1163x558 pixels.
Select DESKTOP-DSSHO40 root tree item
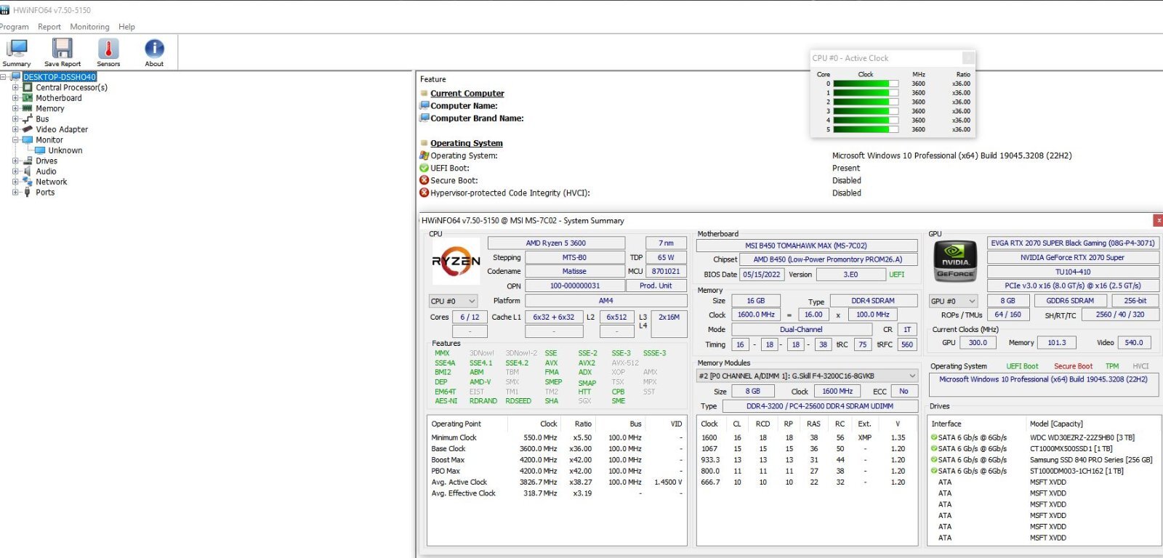(x=60, y=77)
